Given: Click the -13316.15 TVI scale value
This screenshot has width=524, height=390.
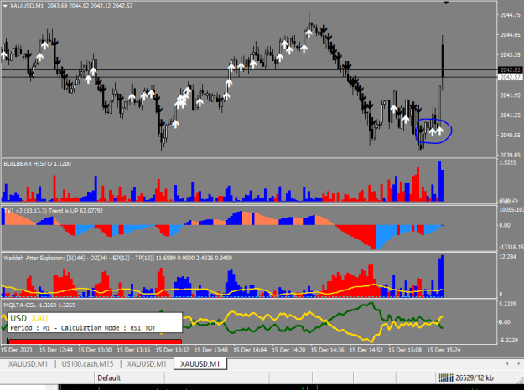Looking at the screenshot, I should (x=511, y=247).
